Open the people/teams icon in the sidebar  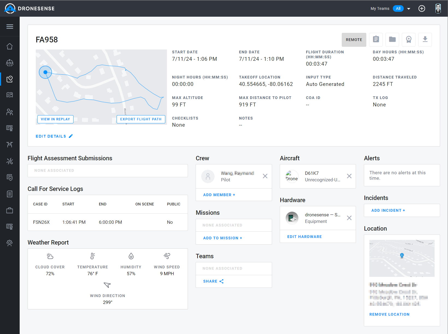point(10,112)
